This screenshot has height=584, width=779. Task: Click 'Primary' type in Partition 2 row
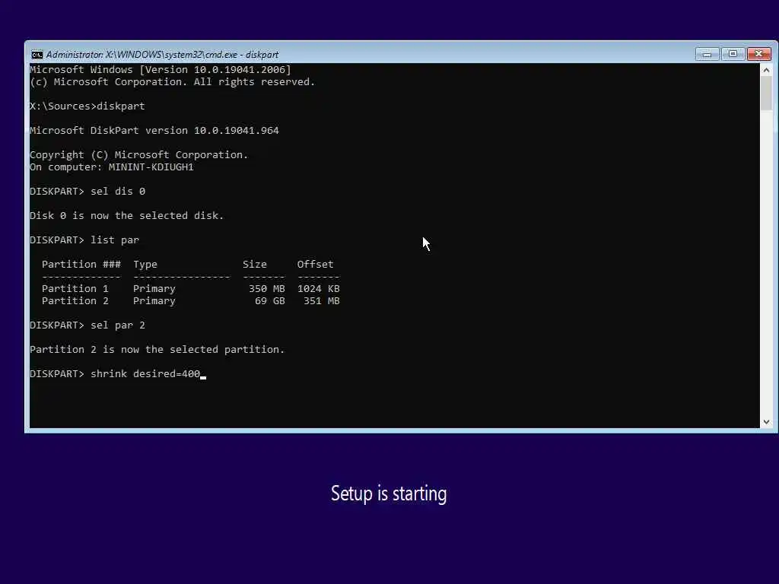(154, 301)
